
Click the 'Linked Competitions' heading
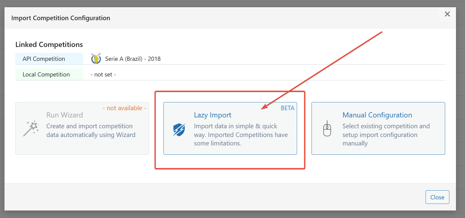click(49, 45)
